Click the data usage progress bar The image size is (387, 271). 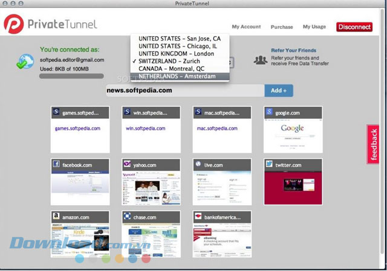pyautogui.click(x=71, y=76)
